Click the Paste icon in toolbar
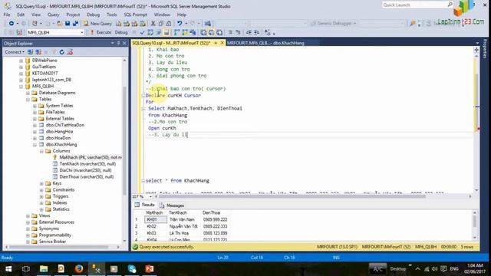Screen dimensions: 491x276 click(169, 24)
